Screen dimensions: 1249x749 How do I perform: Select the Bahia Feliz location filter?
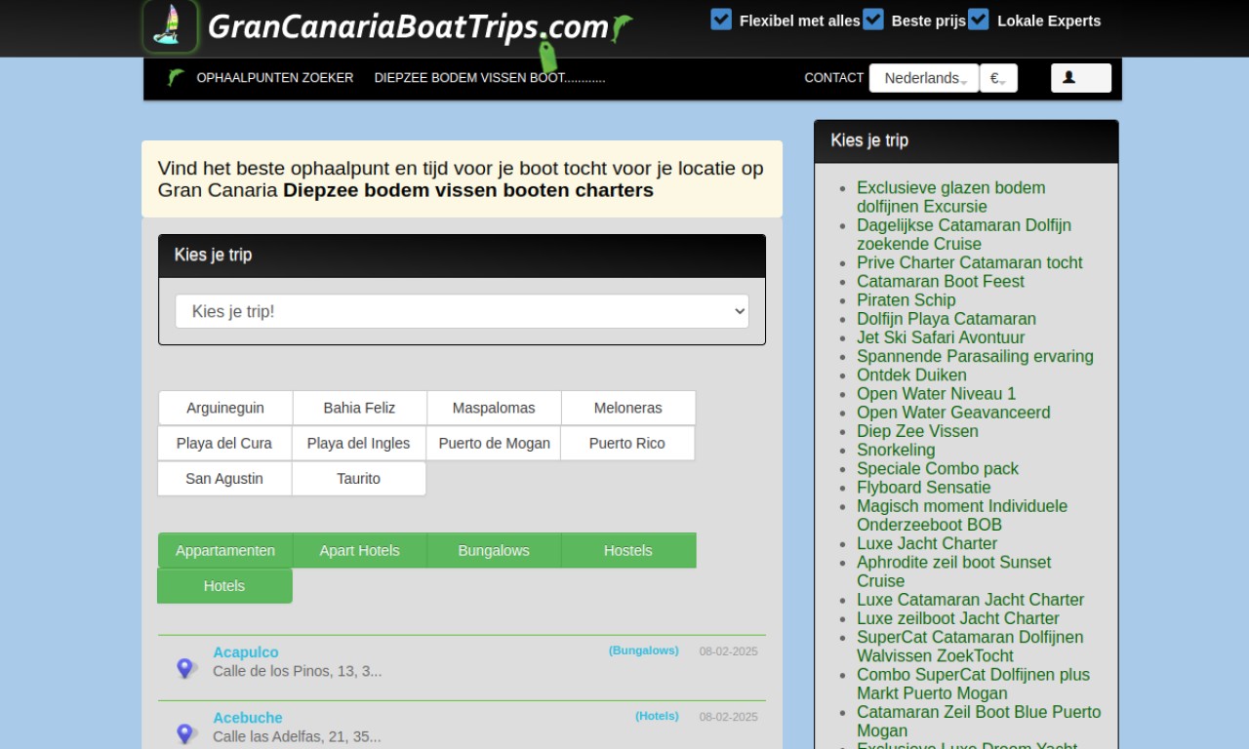point(359,408)
